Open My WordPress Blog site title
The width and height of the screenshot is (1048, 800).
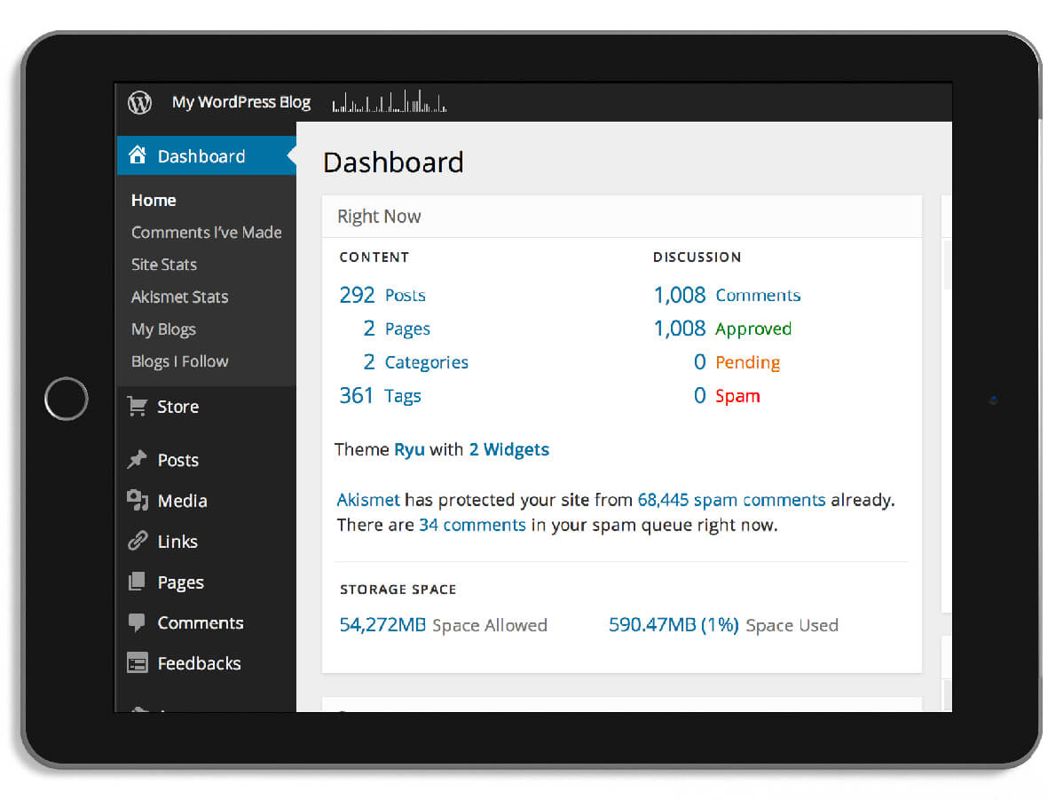(241, 102)
